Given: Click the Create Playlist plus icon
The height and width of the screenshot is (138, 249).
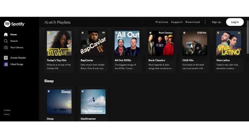Looking at the screenshot, I should pyautogui.click(x=6, y=58).
